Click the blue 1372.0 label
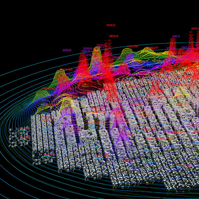The image size is (199, 199). [x=176, y=82]
